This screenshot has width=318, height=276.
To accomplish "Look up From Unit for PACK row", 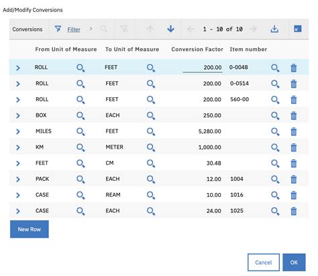I will click(81, 180).
